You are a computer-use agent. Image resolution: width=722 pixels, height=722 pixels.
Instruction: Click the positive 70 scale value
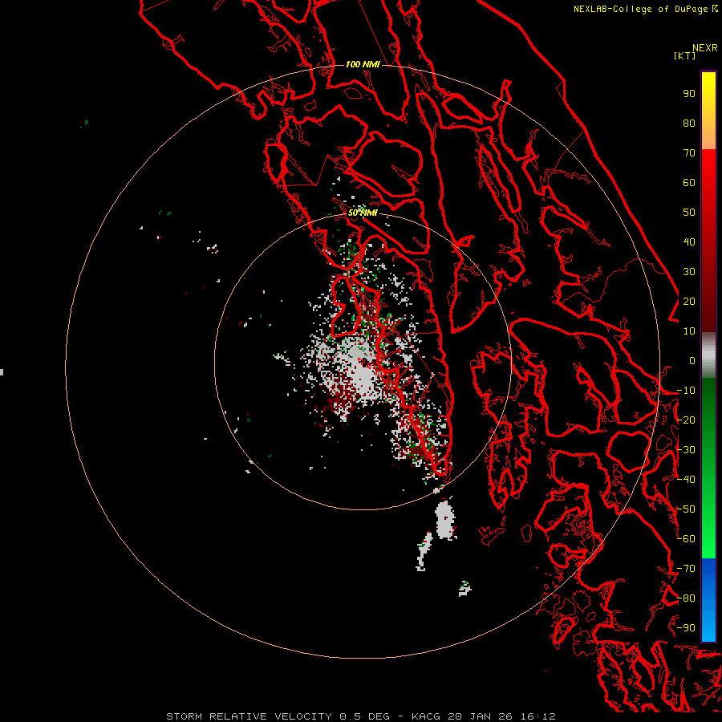[689, 153]
